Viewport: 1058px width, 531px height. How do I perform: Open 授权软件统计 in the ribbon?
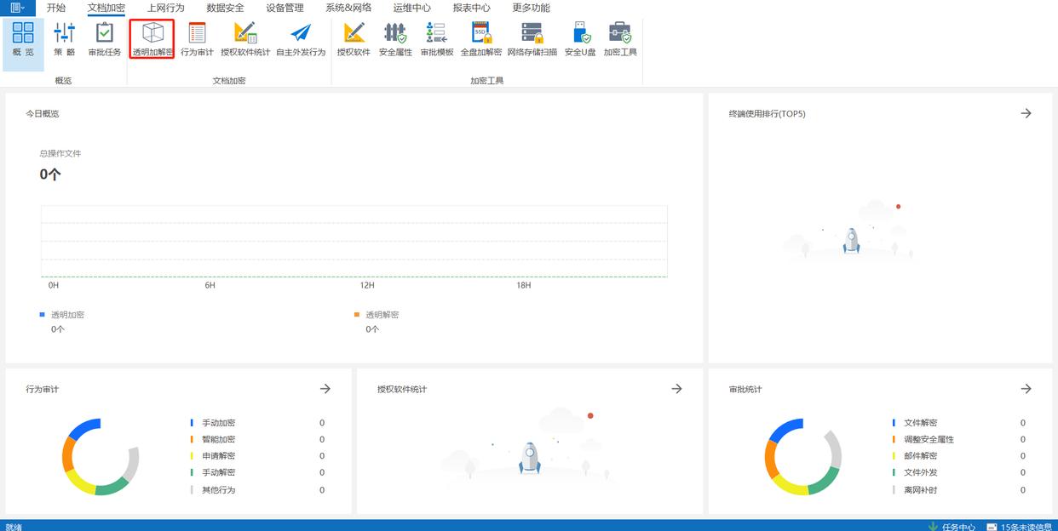(x=245, y=40)
